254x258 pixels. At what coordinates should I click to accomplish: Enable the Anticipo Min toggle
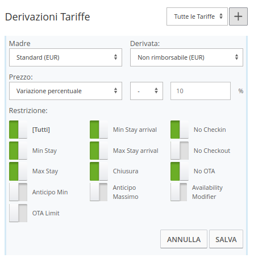pyautogui.click(x=18, y=192)
